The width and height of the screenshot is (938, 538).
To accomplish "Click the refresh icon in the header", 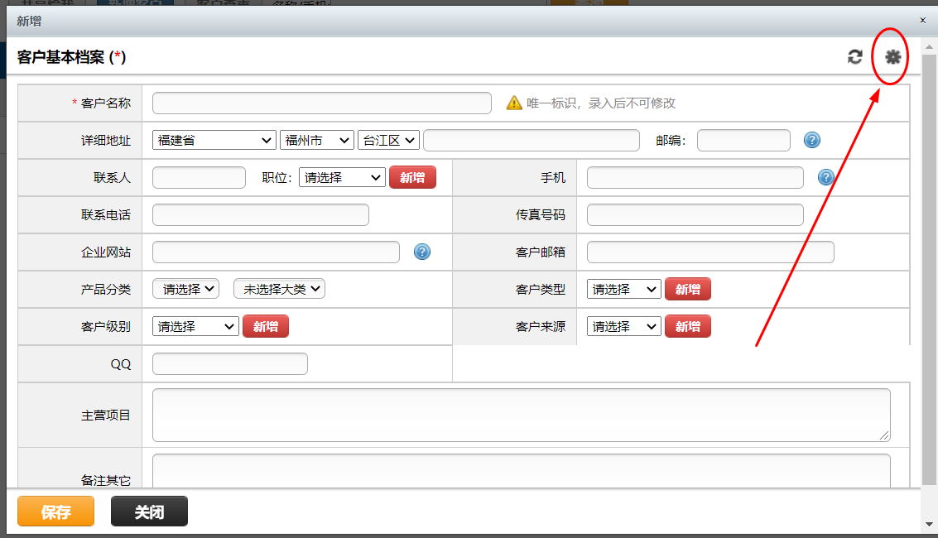I will pos(855,57).
